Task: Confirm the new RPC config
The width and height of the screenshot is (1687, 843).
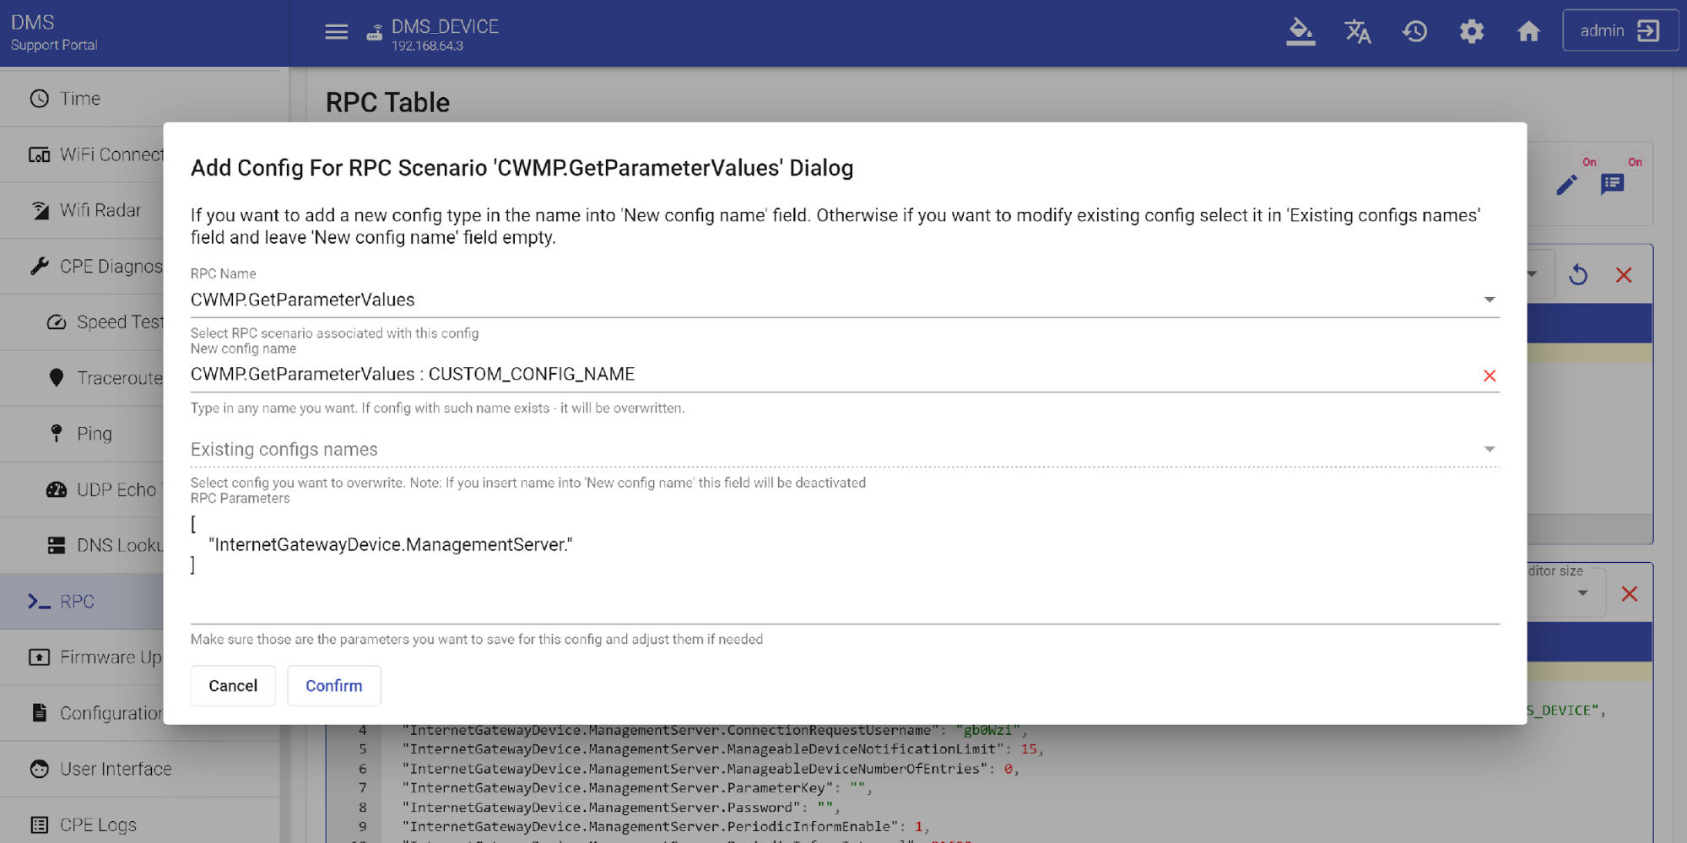Action: (x=333, y=686)
